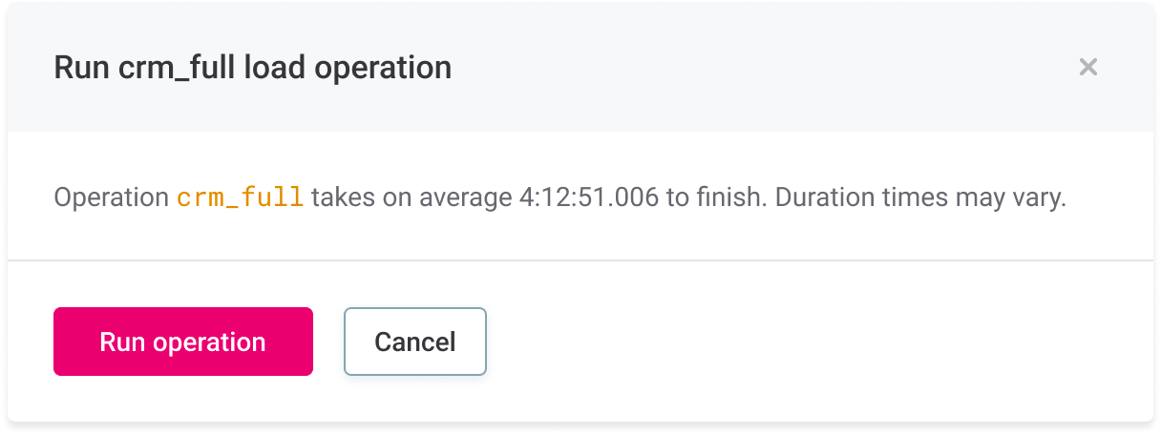Viewport: 1161px width, 435px height.
Task: Click the empty footer area right of Cancel
Action: tap(812, 342)
